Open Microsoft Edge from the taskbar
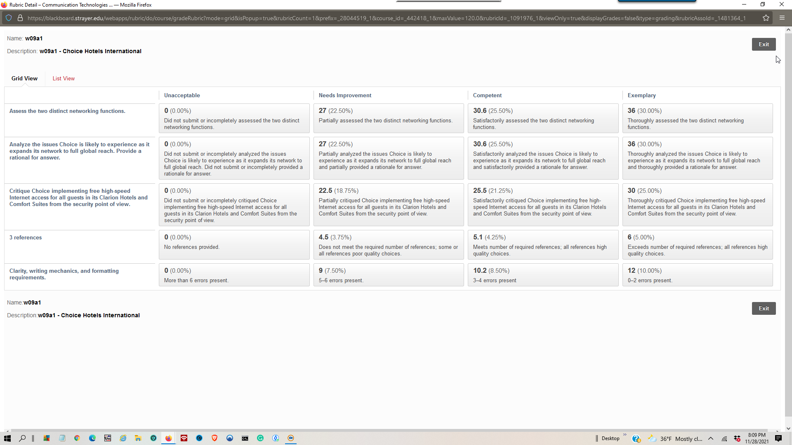The width and height of the screenshot is (792, 445). (x=92, y=438)
